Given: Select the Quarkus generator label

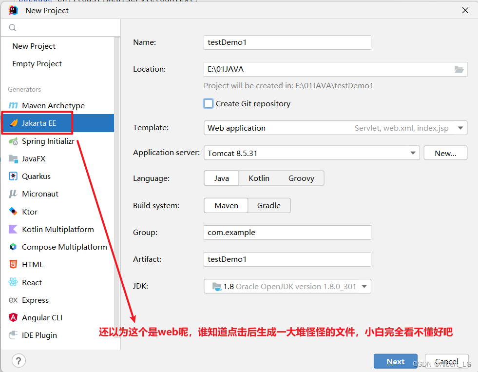Looking at the screenshot, I should click(x=36, y=176).
